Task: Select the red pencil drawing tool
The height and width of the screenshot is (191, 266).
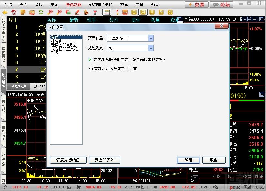Action: (x=77, y=12)
